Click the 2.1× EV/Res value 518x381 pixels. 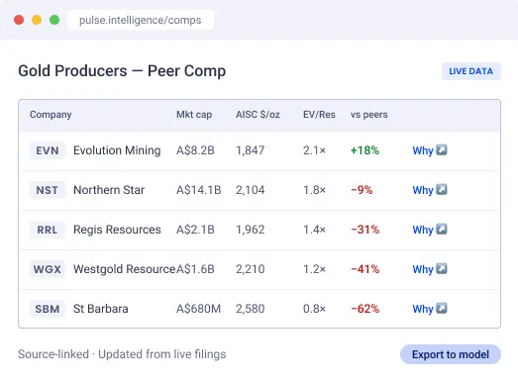point(314,150)
